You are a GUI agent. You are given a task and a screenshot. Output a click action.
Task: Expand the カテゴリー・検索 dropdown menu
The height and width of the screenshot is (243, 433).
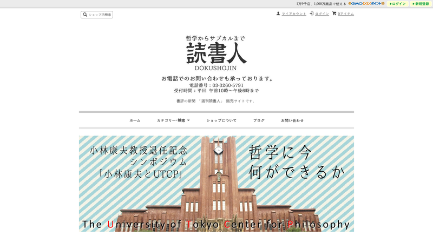[x=173, y=120]
